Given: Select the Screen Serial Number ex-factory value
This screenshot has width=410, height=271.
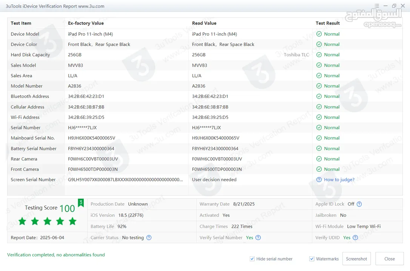Looking at the screenshot, I should [125, 180].
